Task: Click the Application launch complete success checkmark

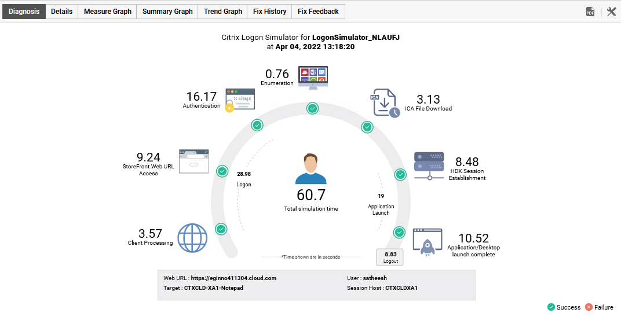Action: [x=399, y=232]
